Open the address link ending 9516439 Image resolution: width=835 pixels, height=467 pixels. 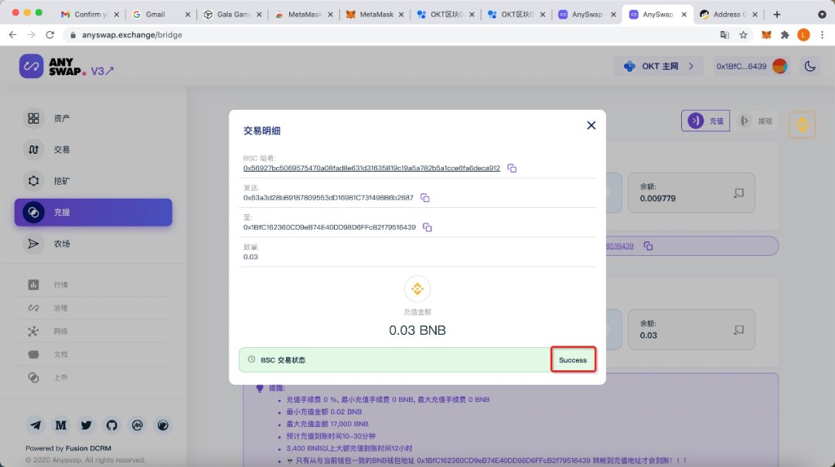point(620,246)
